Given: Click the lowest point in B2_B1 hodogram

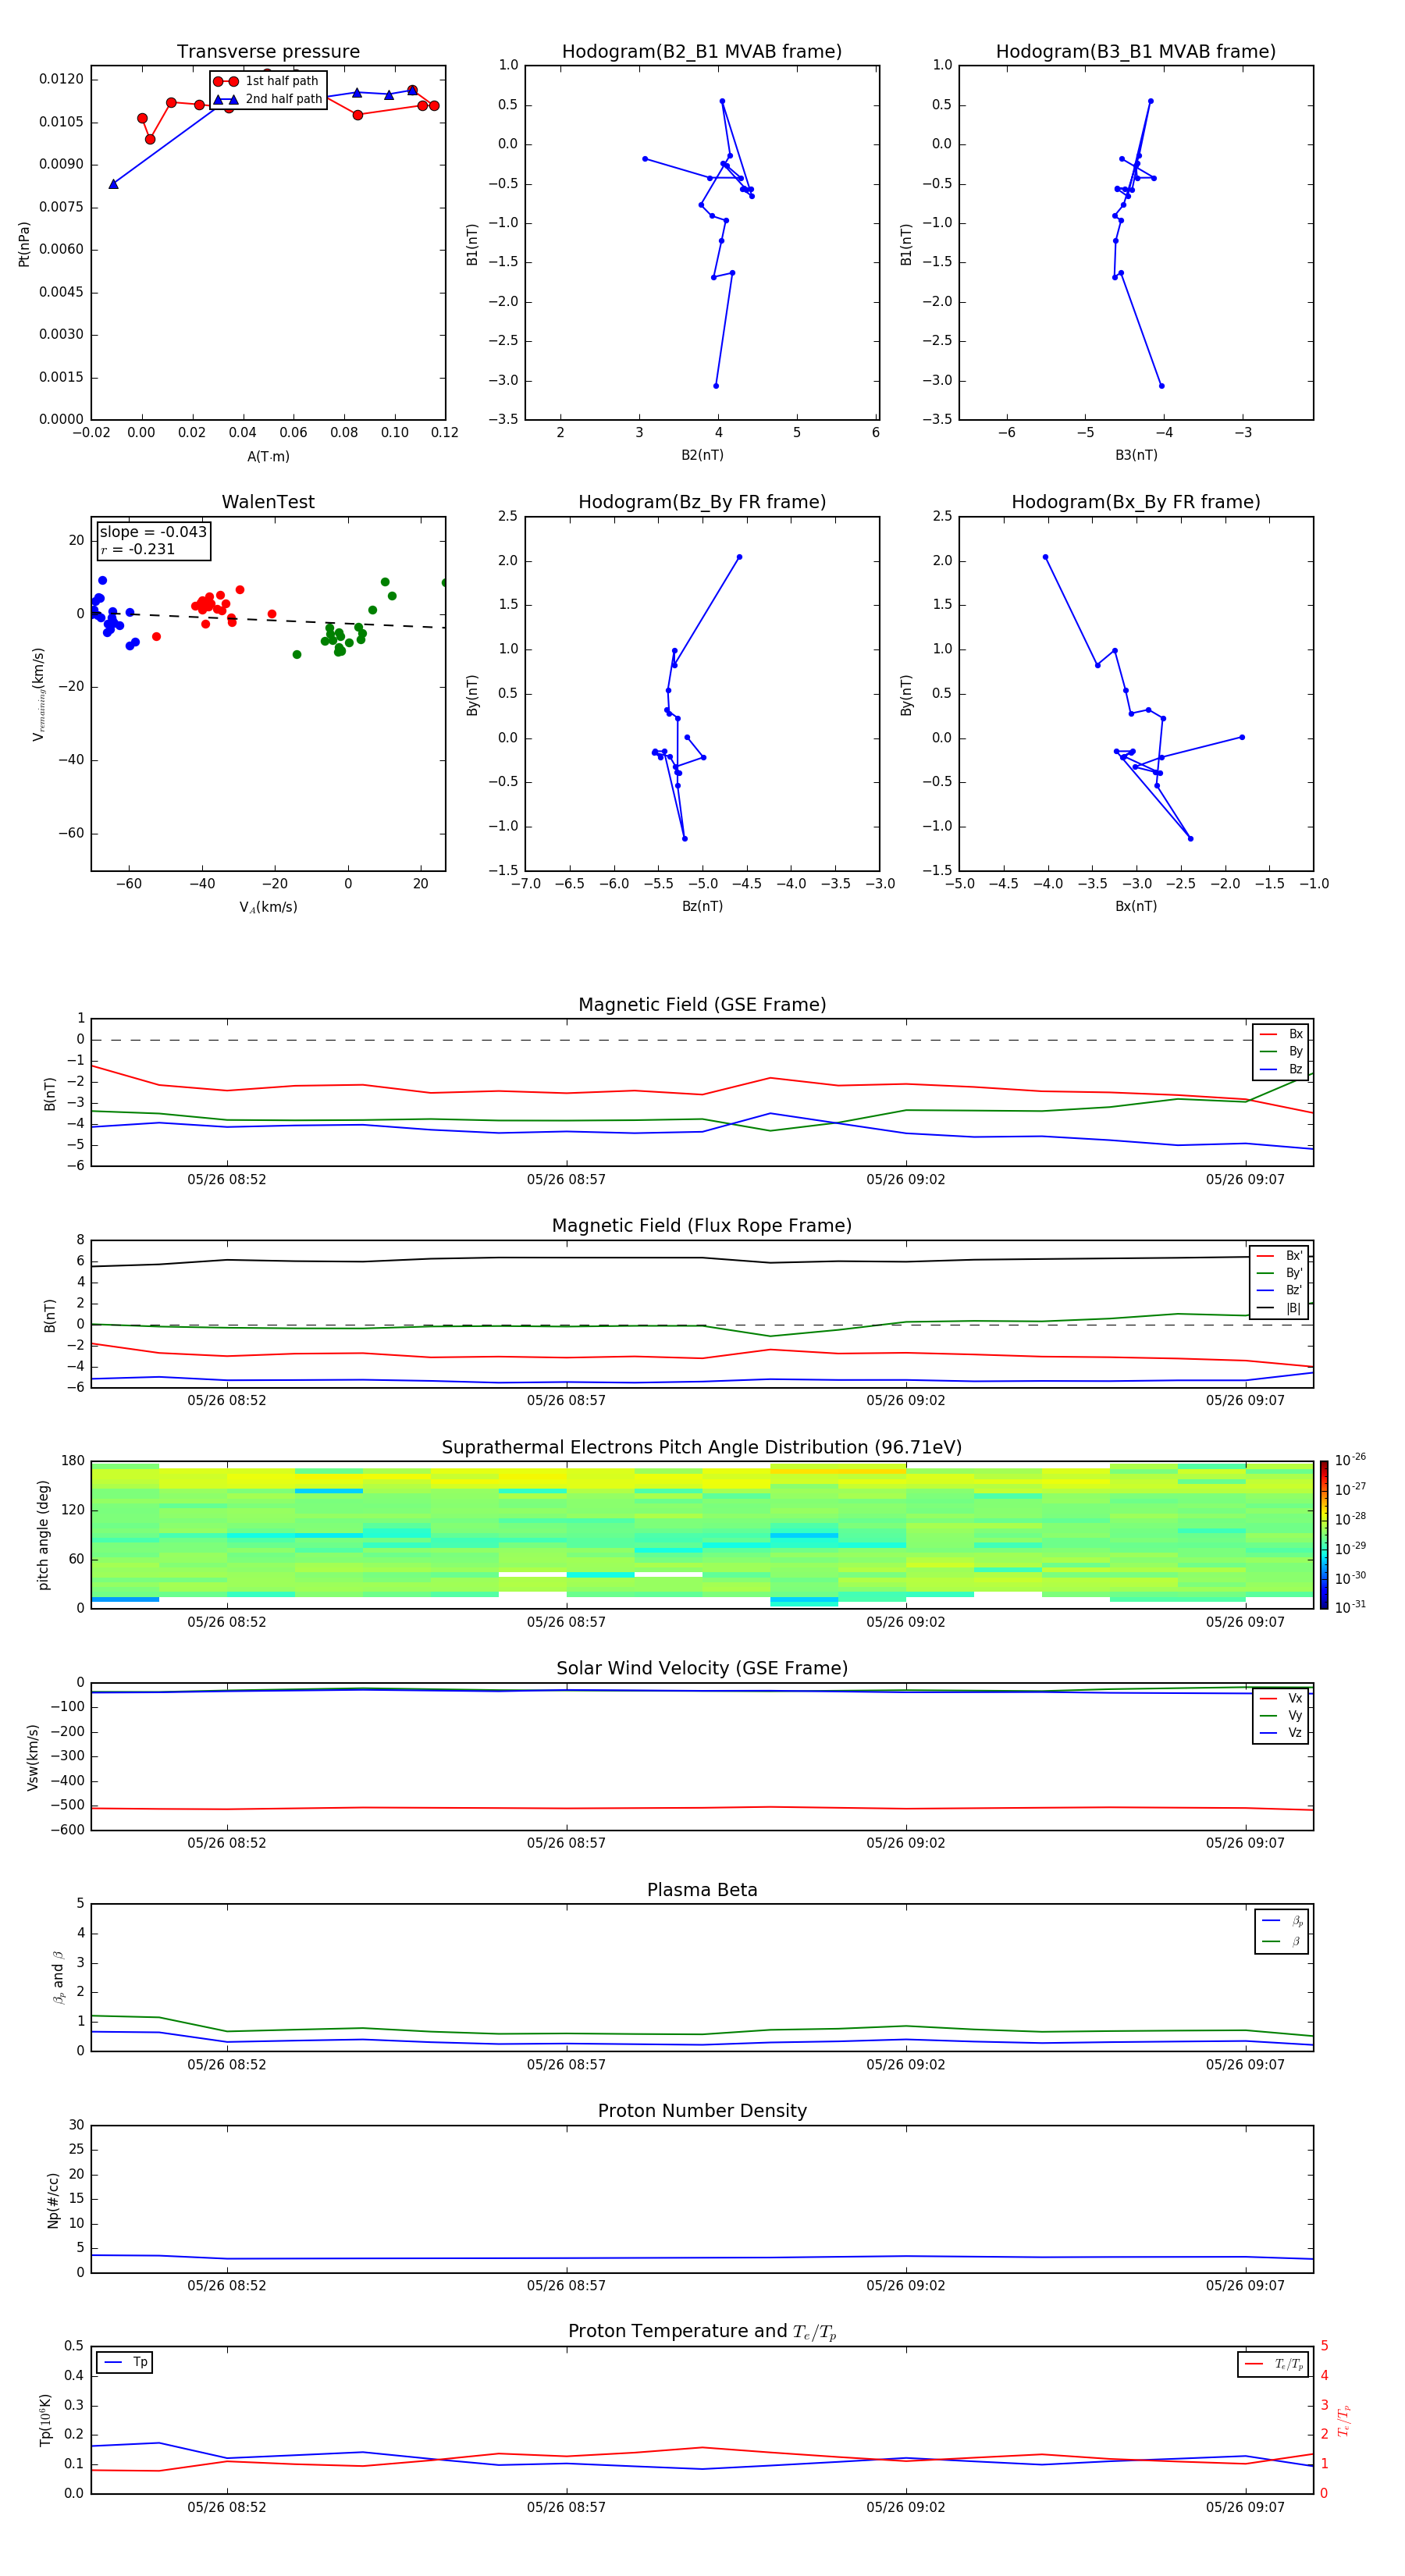Looking at the screenshot, I should [x=715, y=386].
